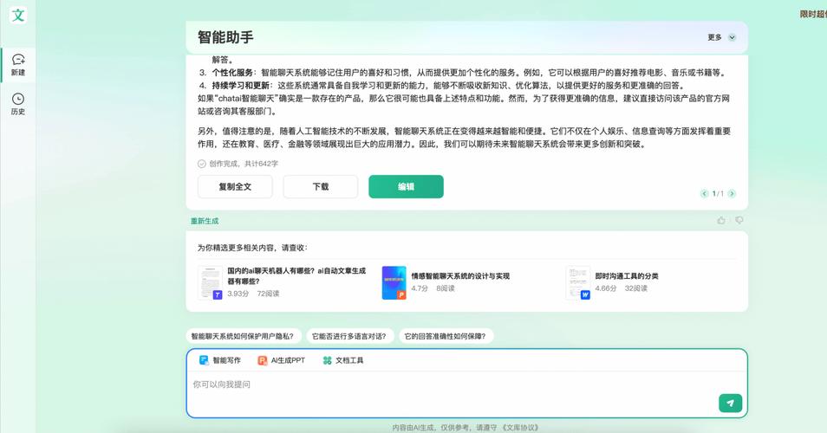Click 限时超值 promo text in corner
827x433 pixels.
813,14
